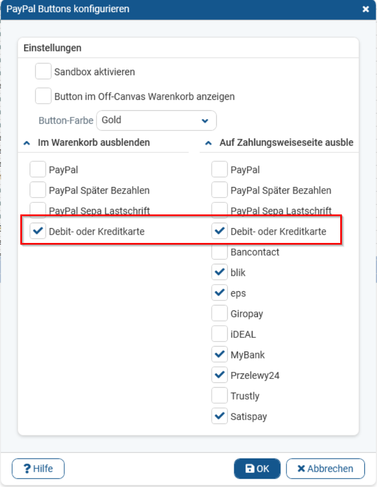Uncheck the Satispay option
Viewport: 377px width, 487px height.
(x=220, y=416)
